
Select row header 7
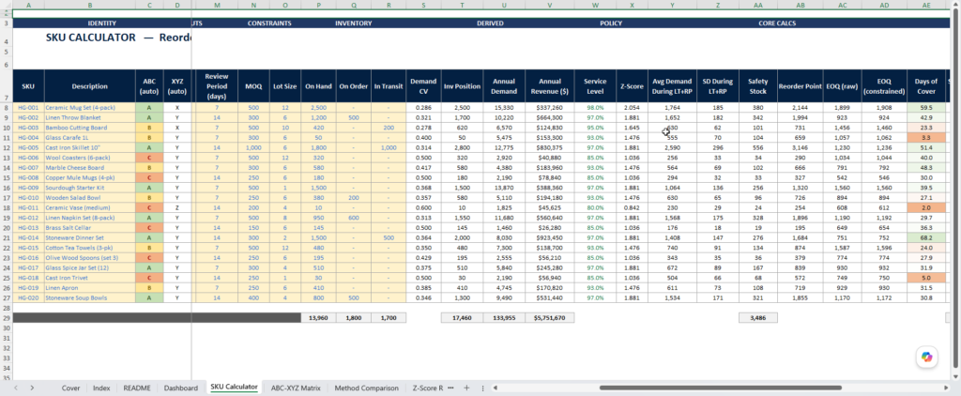7,86
